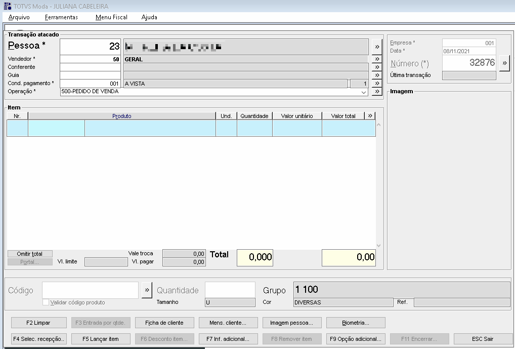Click item grid scrollbar down arrow

coord(379,245)
